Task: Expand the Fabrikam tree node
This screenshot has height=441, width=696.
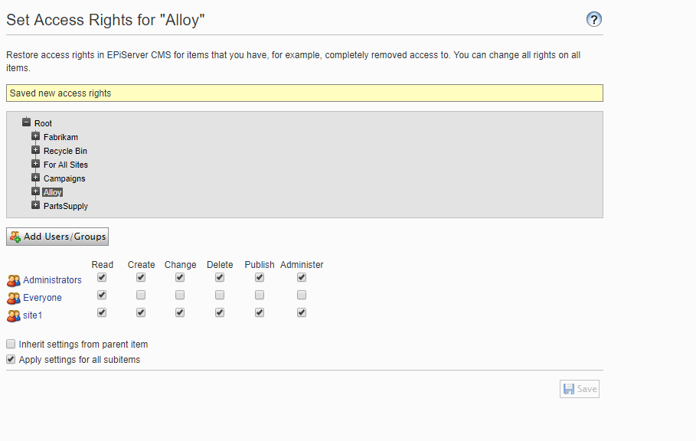Action: [35, 136]
